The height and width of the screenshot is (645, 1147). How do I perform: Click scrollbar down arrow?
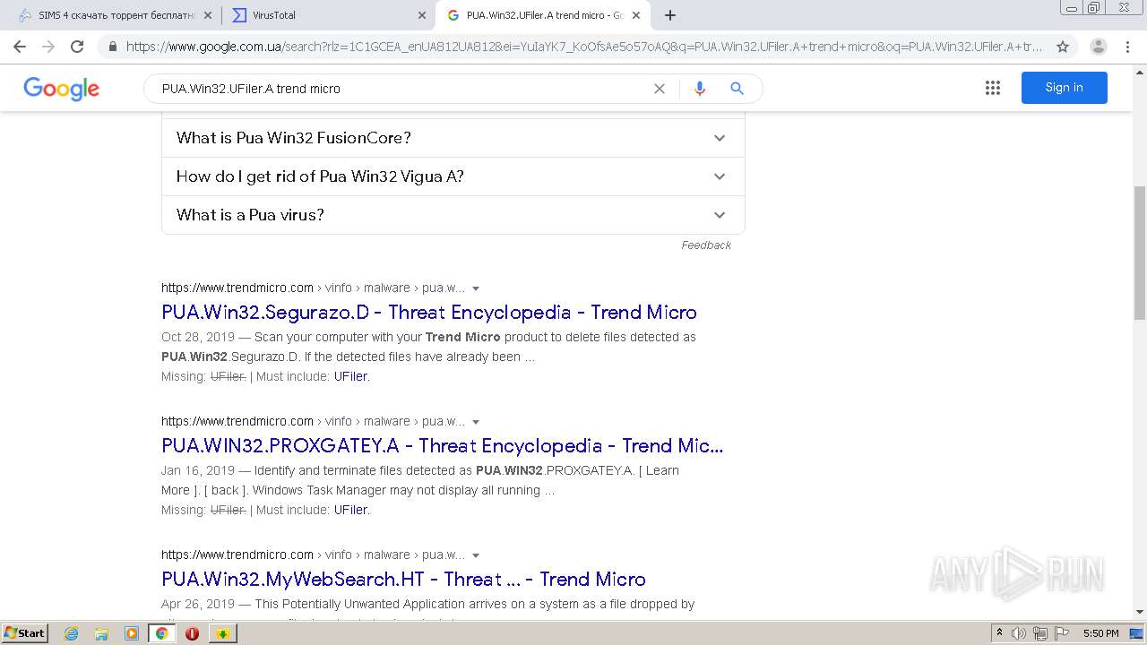(1140, 612)
